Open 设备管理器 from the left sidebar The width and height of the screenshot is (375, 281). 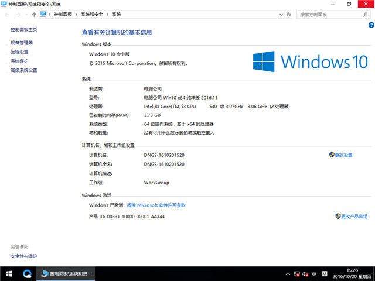[22, 43]
